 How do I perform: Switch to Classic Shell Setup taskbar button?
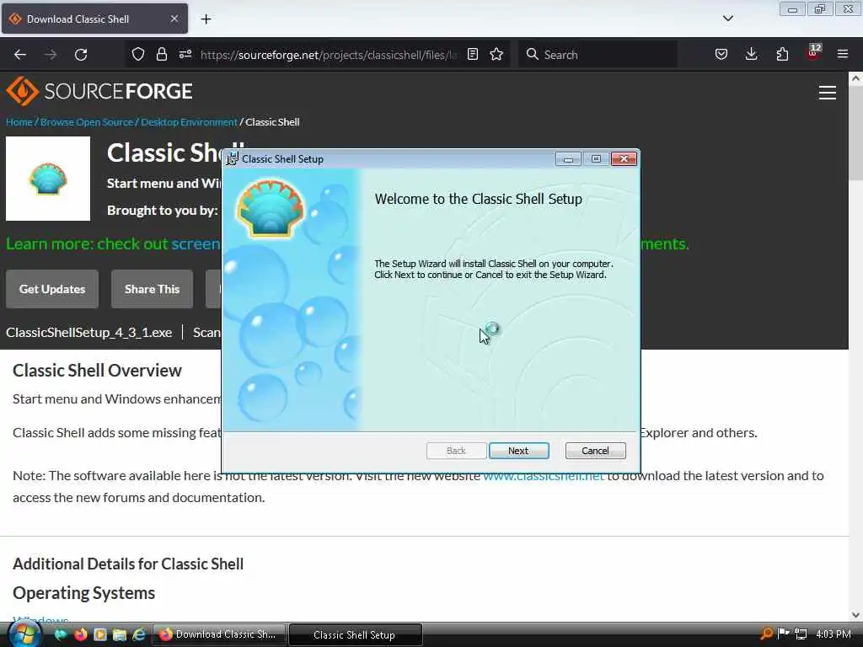pos(355,634)
